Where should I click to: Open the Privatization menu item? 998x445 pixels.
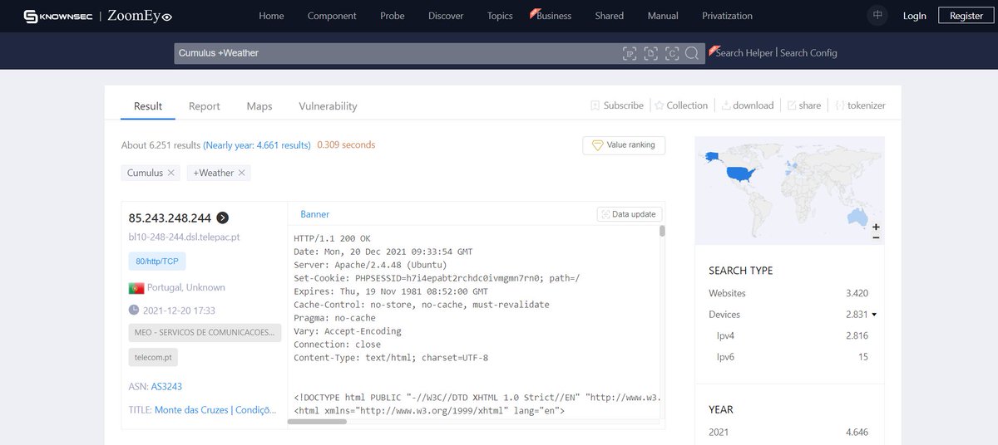[x=727, y=16]
